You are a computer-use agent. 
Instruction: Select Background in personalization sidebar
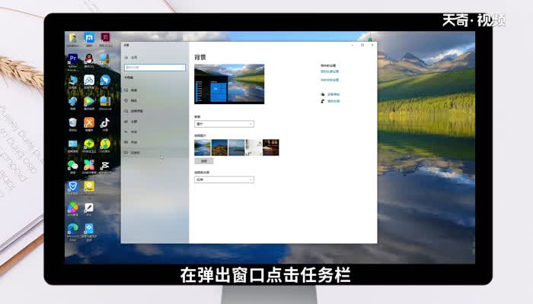point(155,90)
